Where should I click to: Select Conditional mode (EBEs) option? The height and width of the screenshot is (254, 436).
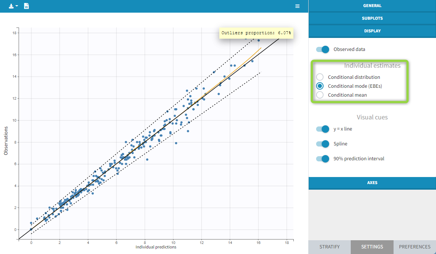(320, 86)
